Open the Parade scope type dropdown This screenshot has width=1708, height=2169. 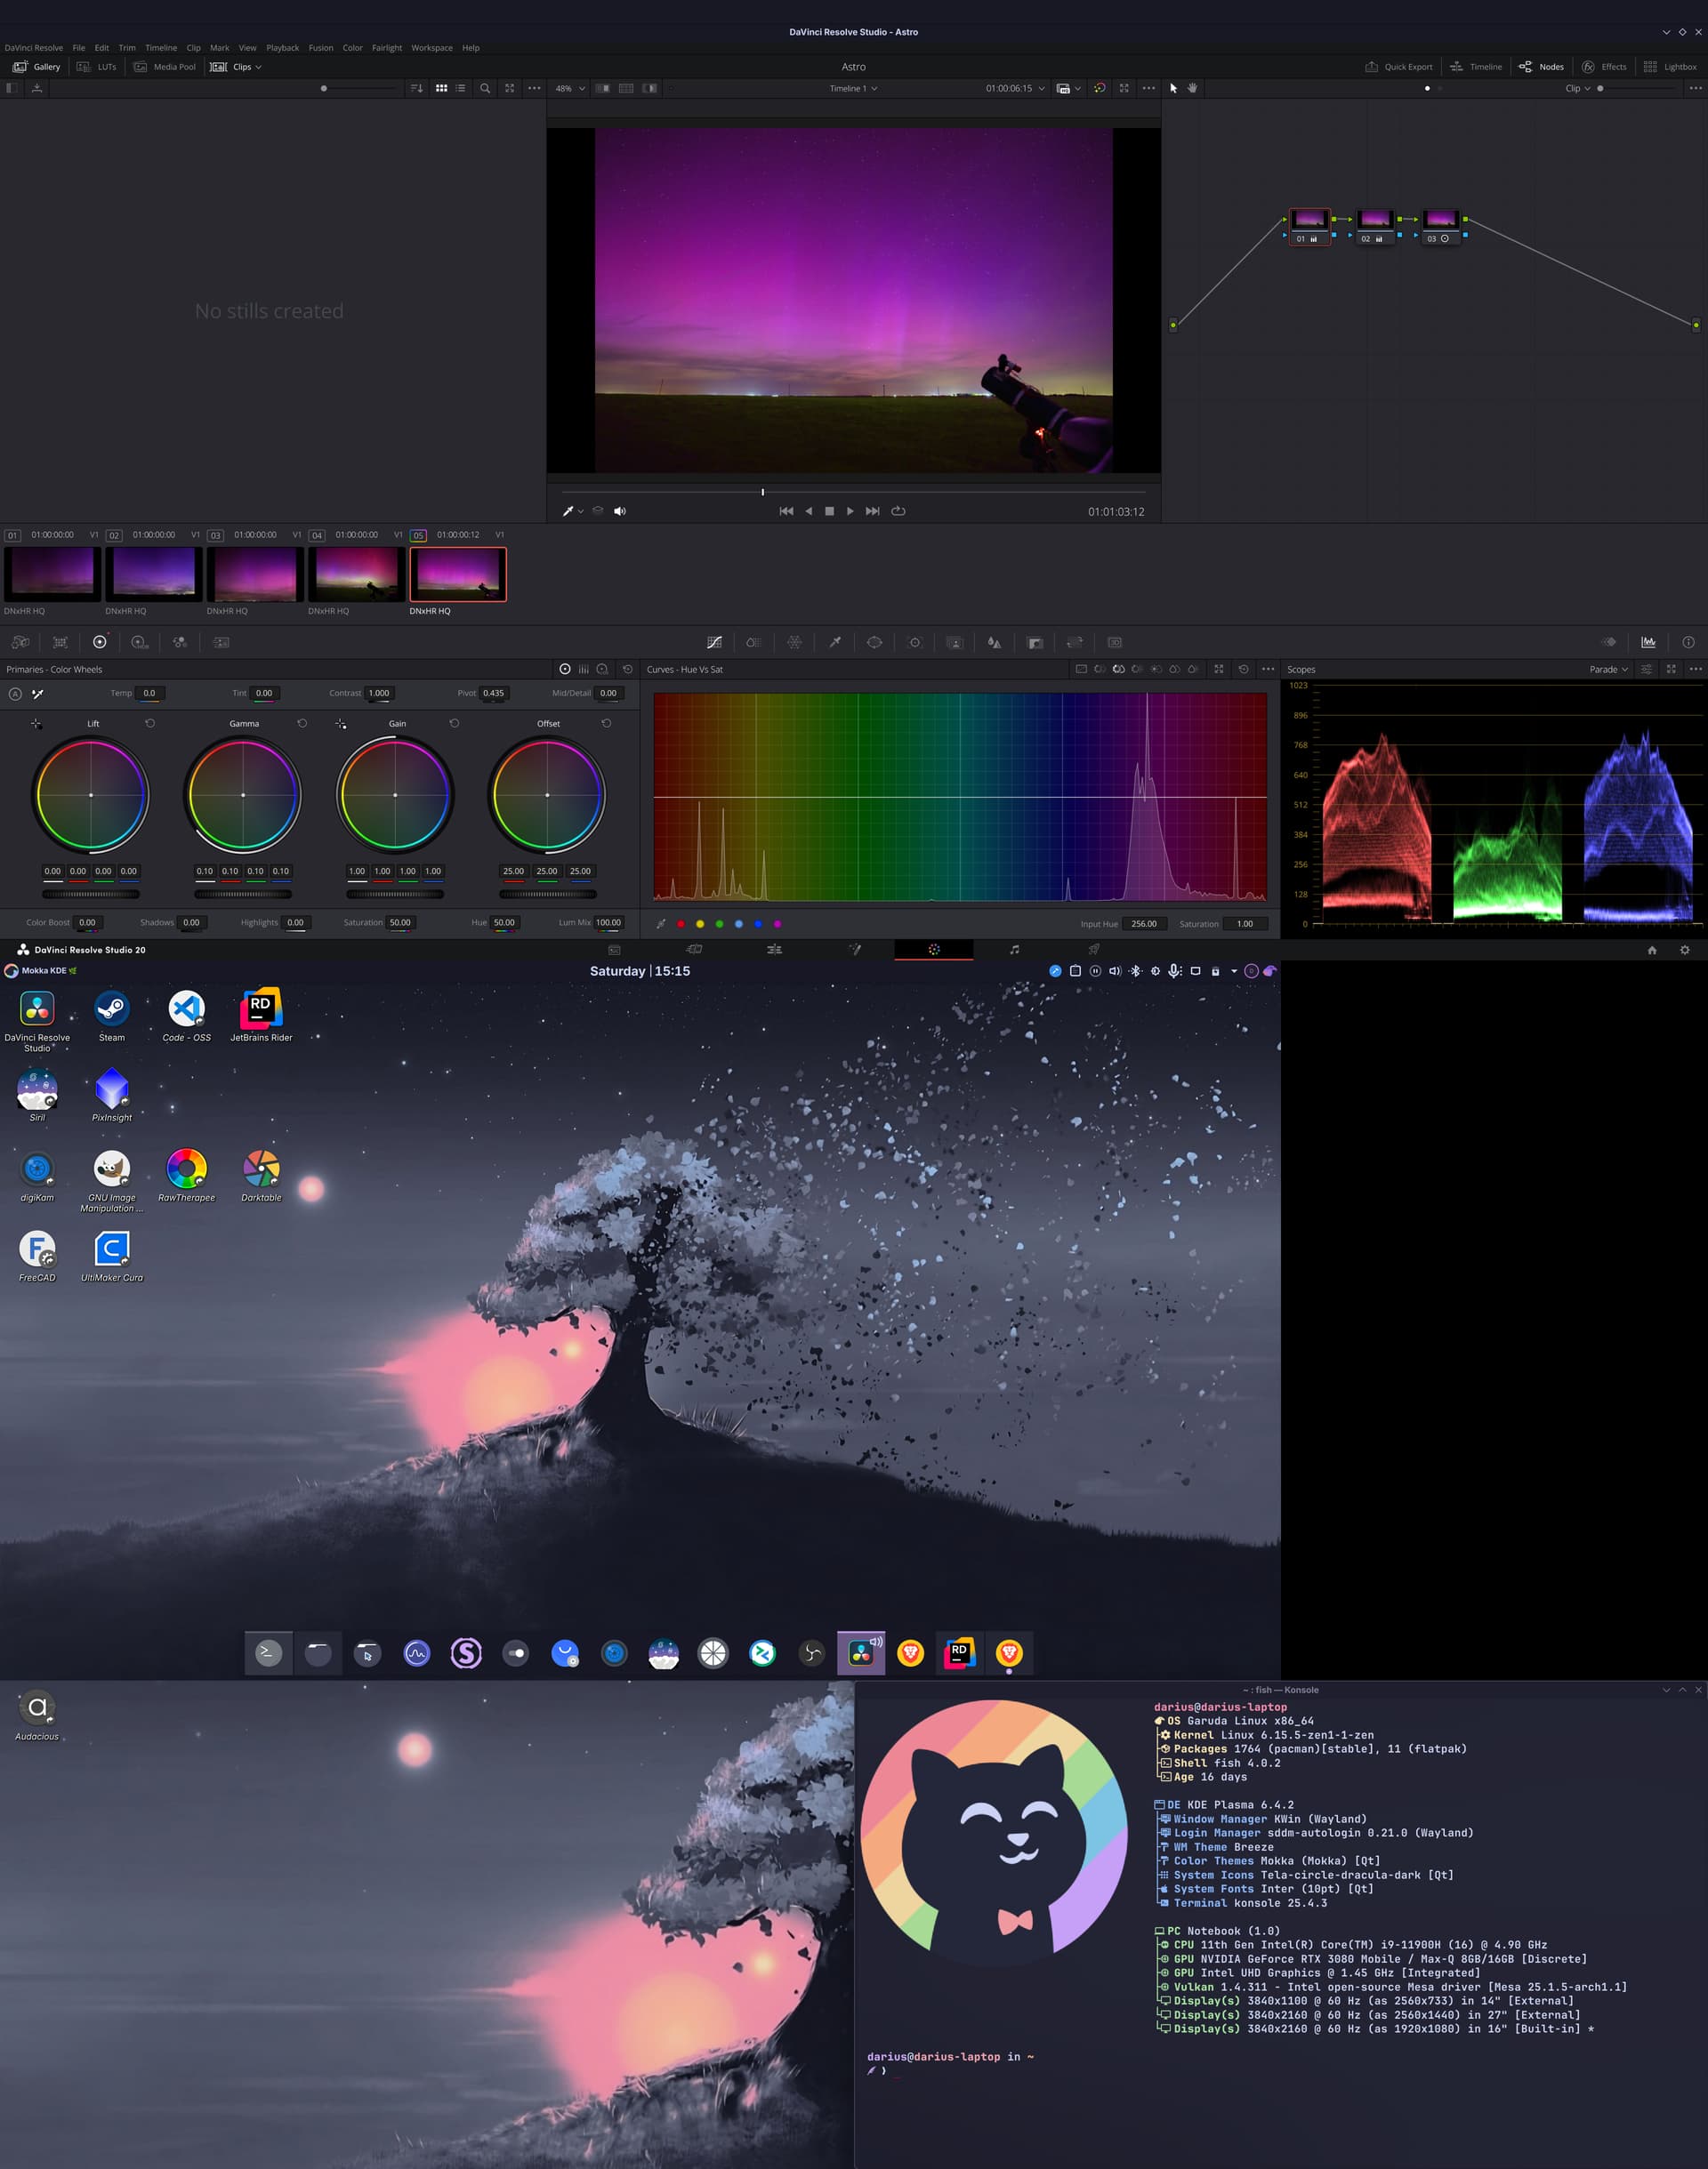point(1608,670)
